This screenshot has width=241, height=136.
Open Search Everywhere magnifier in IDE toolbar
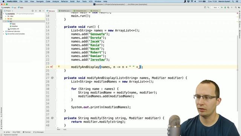click(x=236, y=8)
